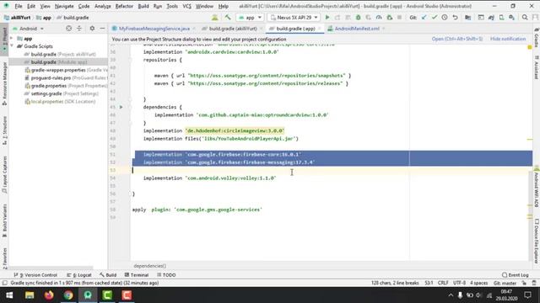Click scroll-from-source target icon in project panel
Screen dimensions: 540x303
[x=69, y=29]
